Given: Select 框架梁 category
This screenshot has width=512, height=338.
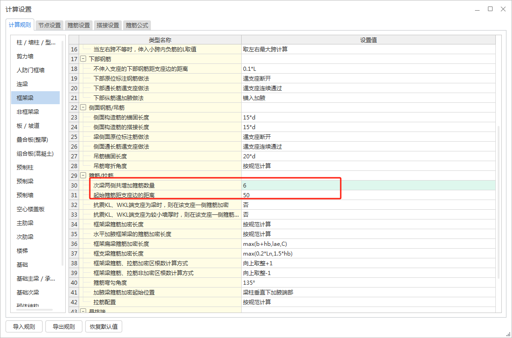Looking at the screenshot, I should pos(35,98).
